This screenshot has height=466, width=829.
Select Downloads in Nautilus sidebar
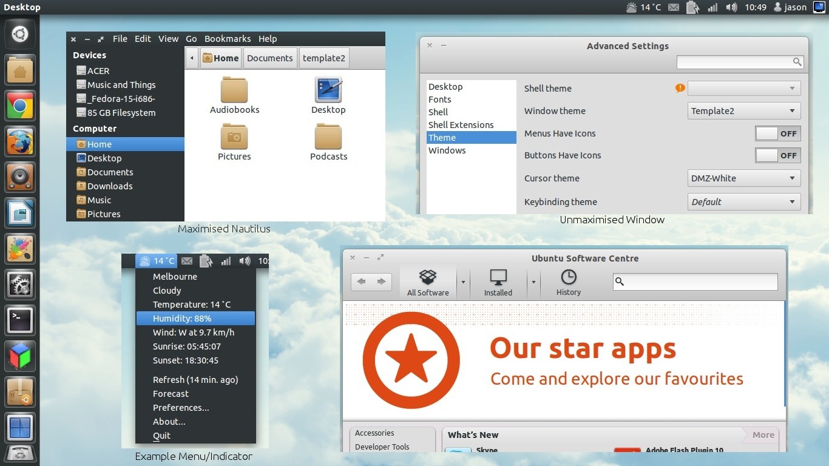(x=125, y=186)
